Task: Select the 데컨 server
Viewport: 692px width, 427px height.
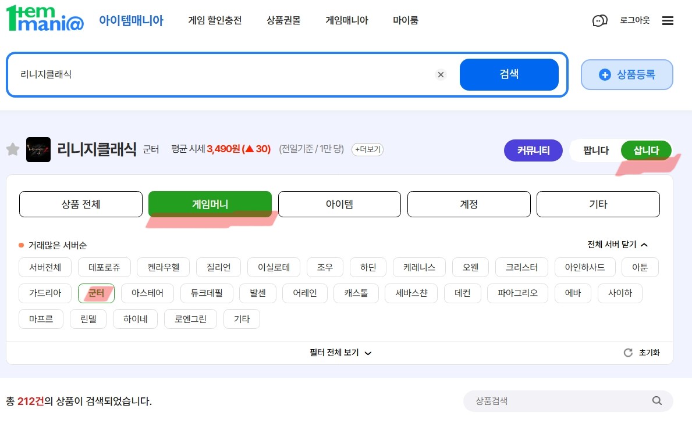Action: point(463,293)
